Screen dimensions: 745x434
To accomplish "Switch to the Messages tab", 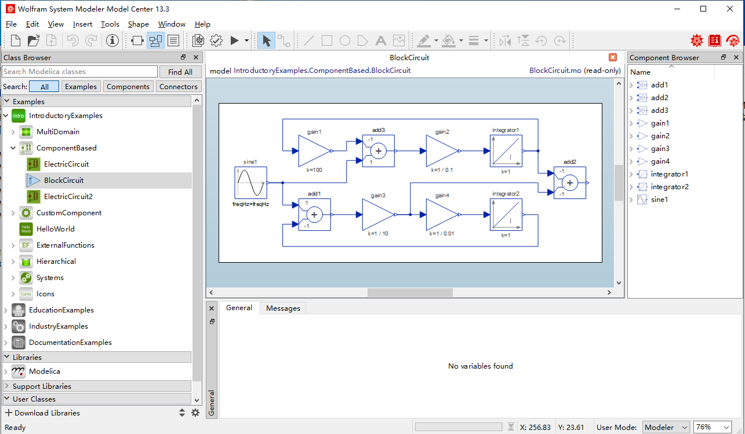I will pos(282,308).
